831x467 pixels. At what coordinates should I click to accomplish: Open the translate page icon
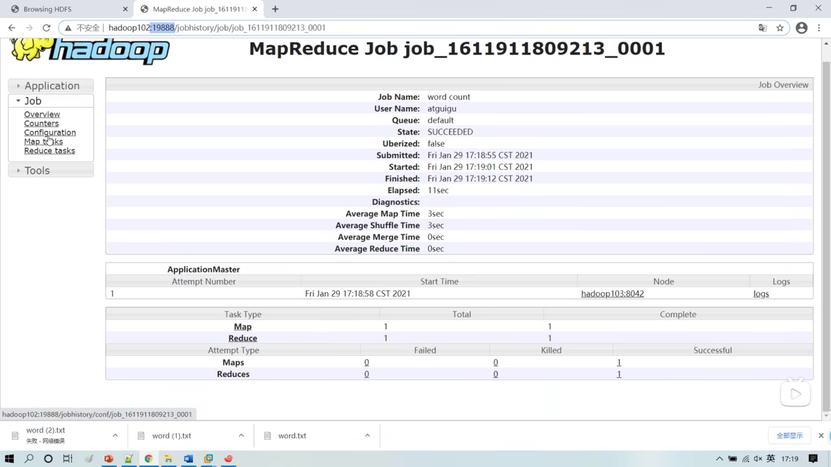click(763, 28)
